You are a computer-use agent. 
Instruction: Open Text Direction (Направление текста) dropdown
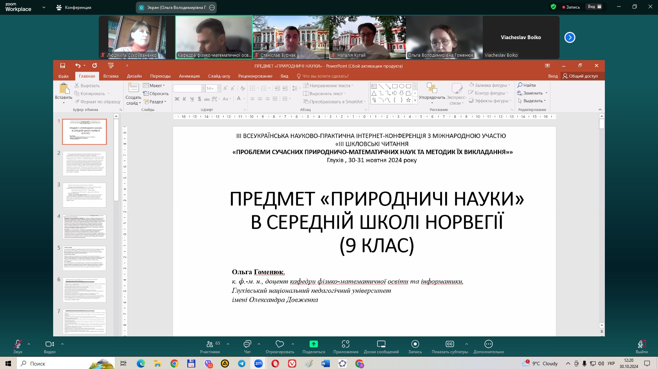click(x=328, y=85)
